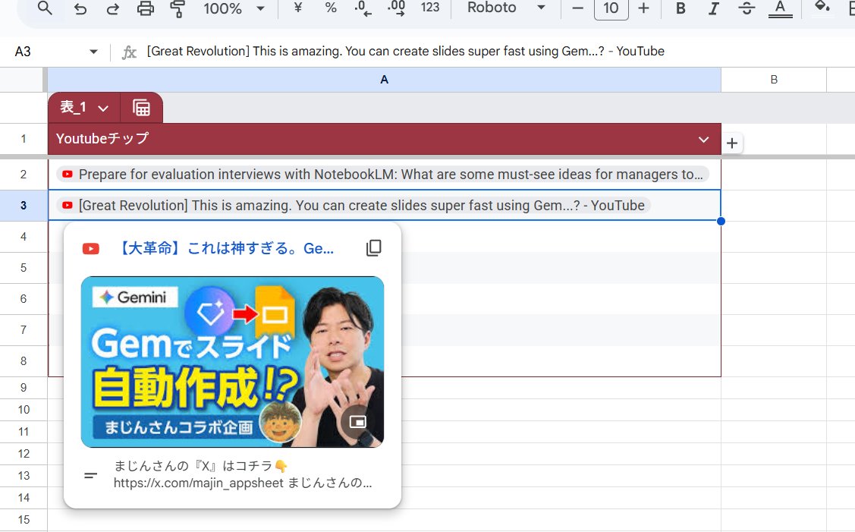This screenshot has height=532, width=855.
Task: Select row 9 header
Action: [x=24, y=388]
